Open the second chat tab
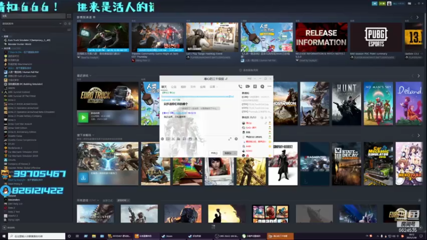The height and width of the screenshot is (240, 427). (174, 87)
